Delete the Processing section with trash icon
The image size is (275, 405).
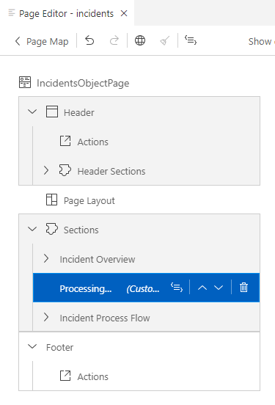click(x=243, y=287)
